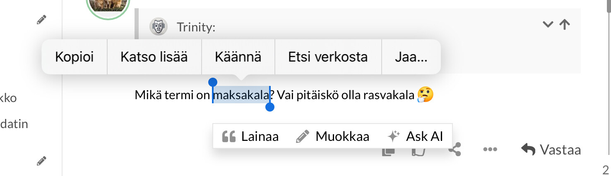Open the Jaa... share option
The height and width of the screenshot is (176, 611).
[x=411, y=57]
